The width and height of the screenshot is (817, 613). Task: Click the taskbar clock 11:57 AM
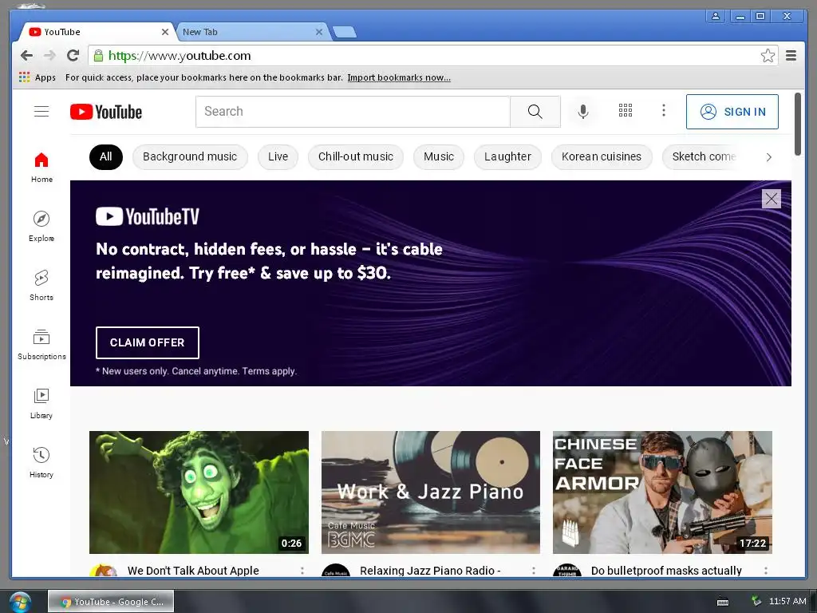click(x=787, y=601)
